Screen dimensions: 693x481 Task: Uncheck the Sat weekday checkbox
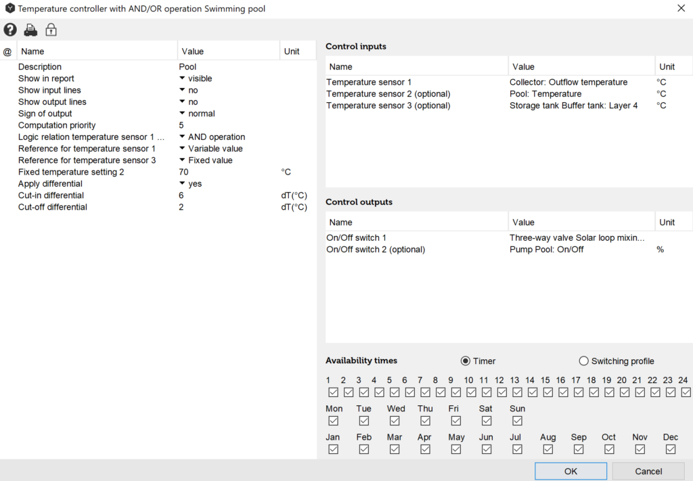tap(487, 421)
